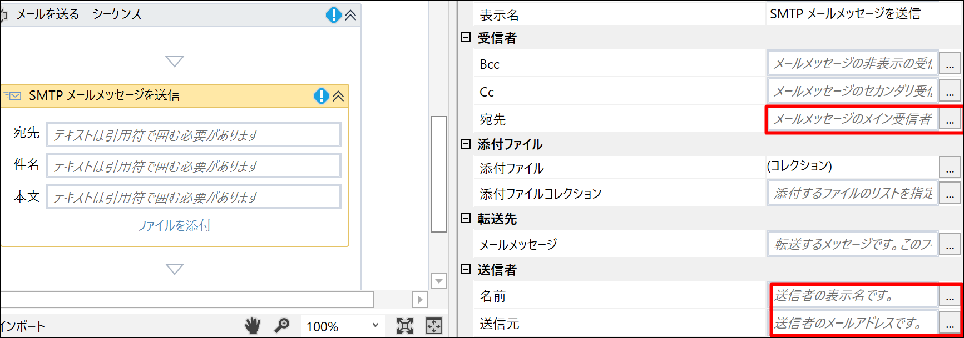Click the zoom magnifier icon

click(282, 326)
